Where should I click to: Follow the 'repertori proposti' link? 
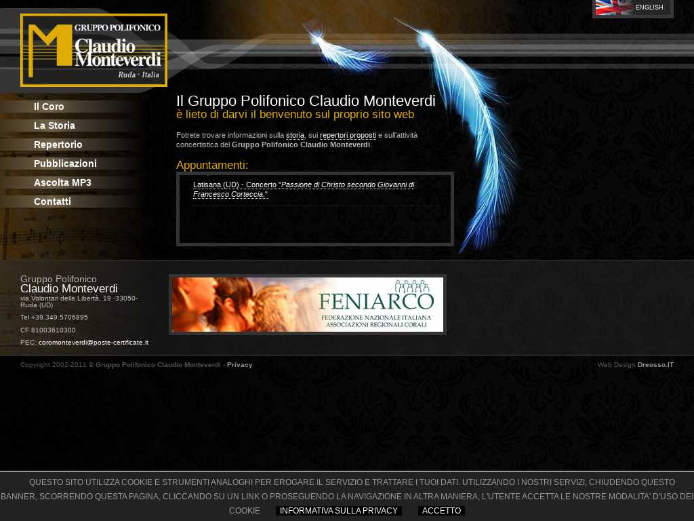[348, 136]
